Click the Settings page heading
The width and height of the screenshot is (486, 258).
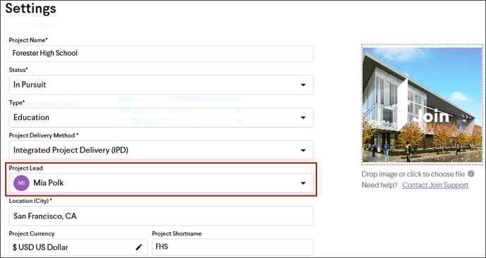pos(30,8)
